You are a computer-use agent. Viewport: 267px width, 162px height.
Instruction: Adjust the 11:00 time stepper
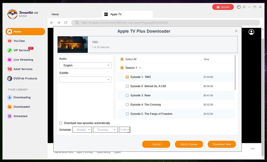coord(129,130)
